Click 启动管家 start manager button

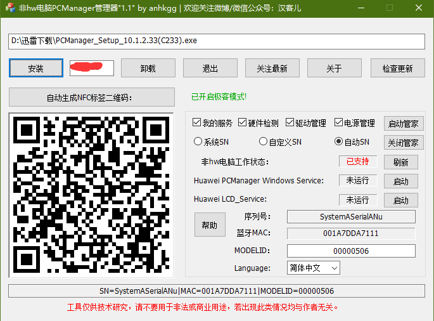[x=404, y=124]
